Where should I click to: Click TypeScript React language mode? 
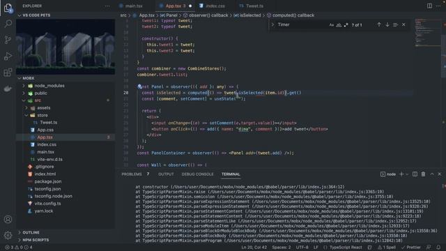pos(346,248)
